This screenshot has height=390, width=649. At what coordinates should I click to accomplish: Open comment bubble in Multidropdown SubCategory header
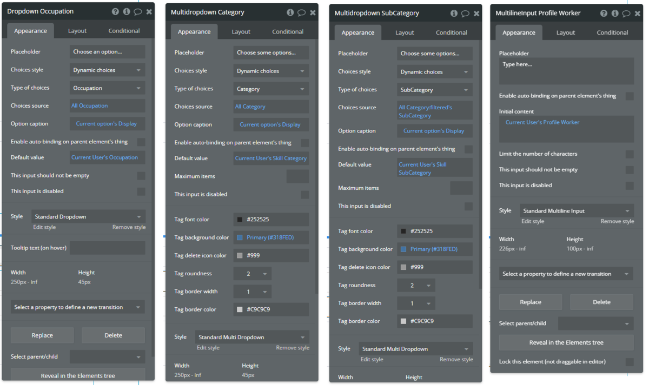tap(465, 13)
